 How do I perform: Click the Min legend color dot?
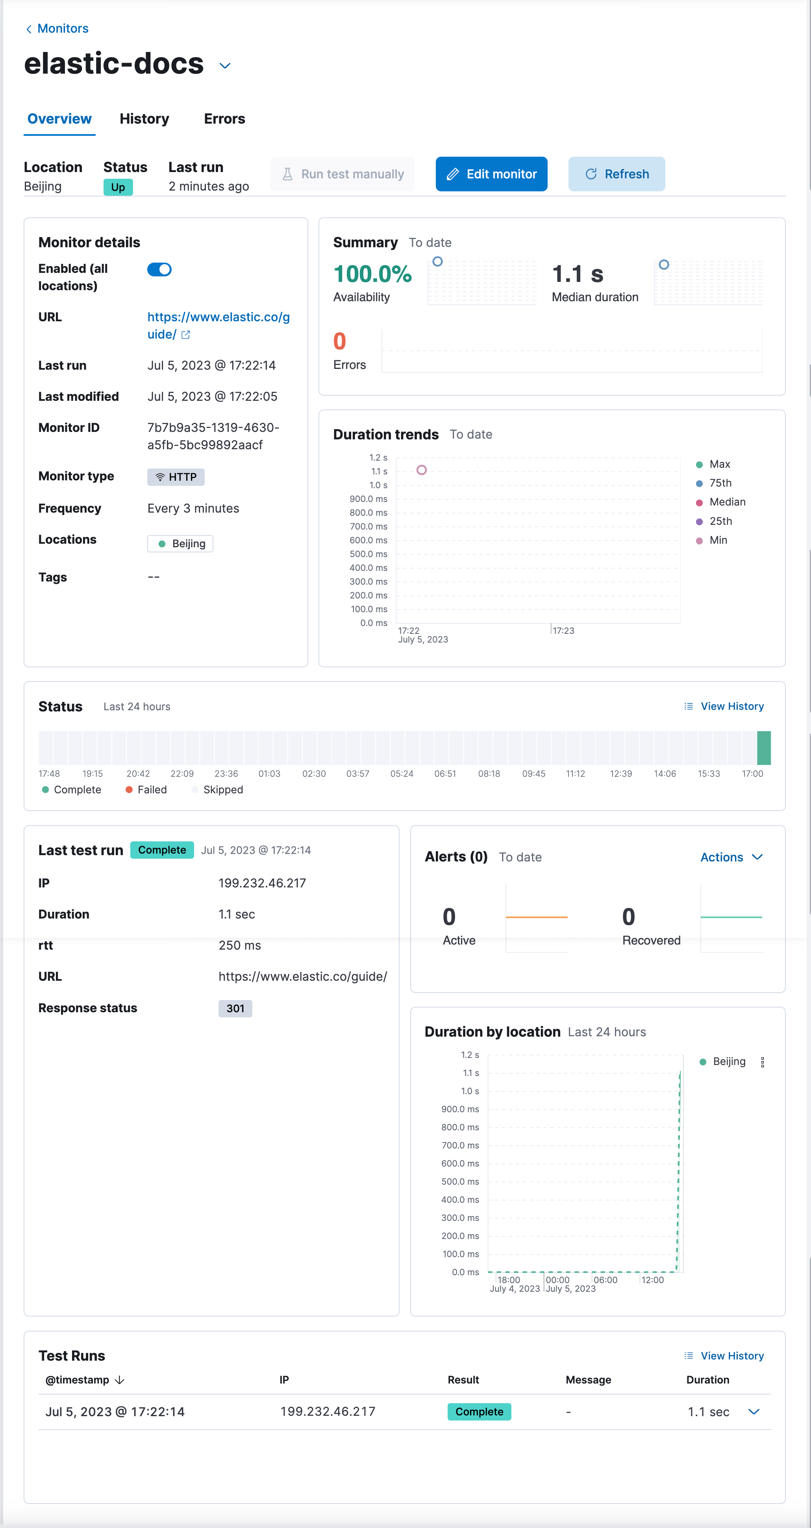(699, 541)
